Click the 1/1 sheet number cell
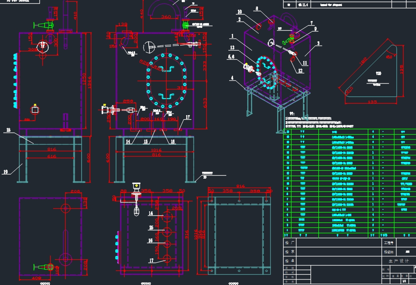Screen dimensions: 416x285 pyautogui.click(x=404, y=281)
